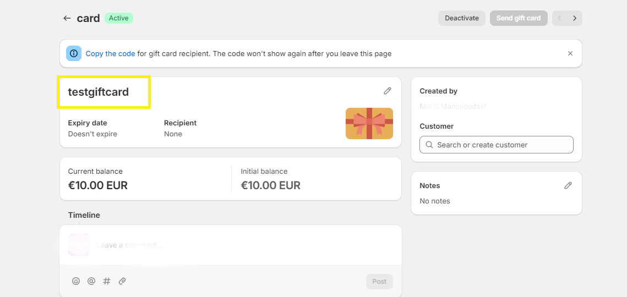Attach a file with the paperclip icon

coord(122,281)
